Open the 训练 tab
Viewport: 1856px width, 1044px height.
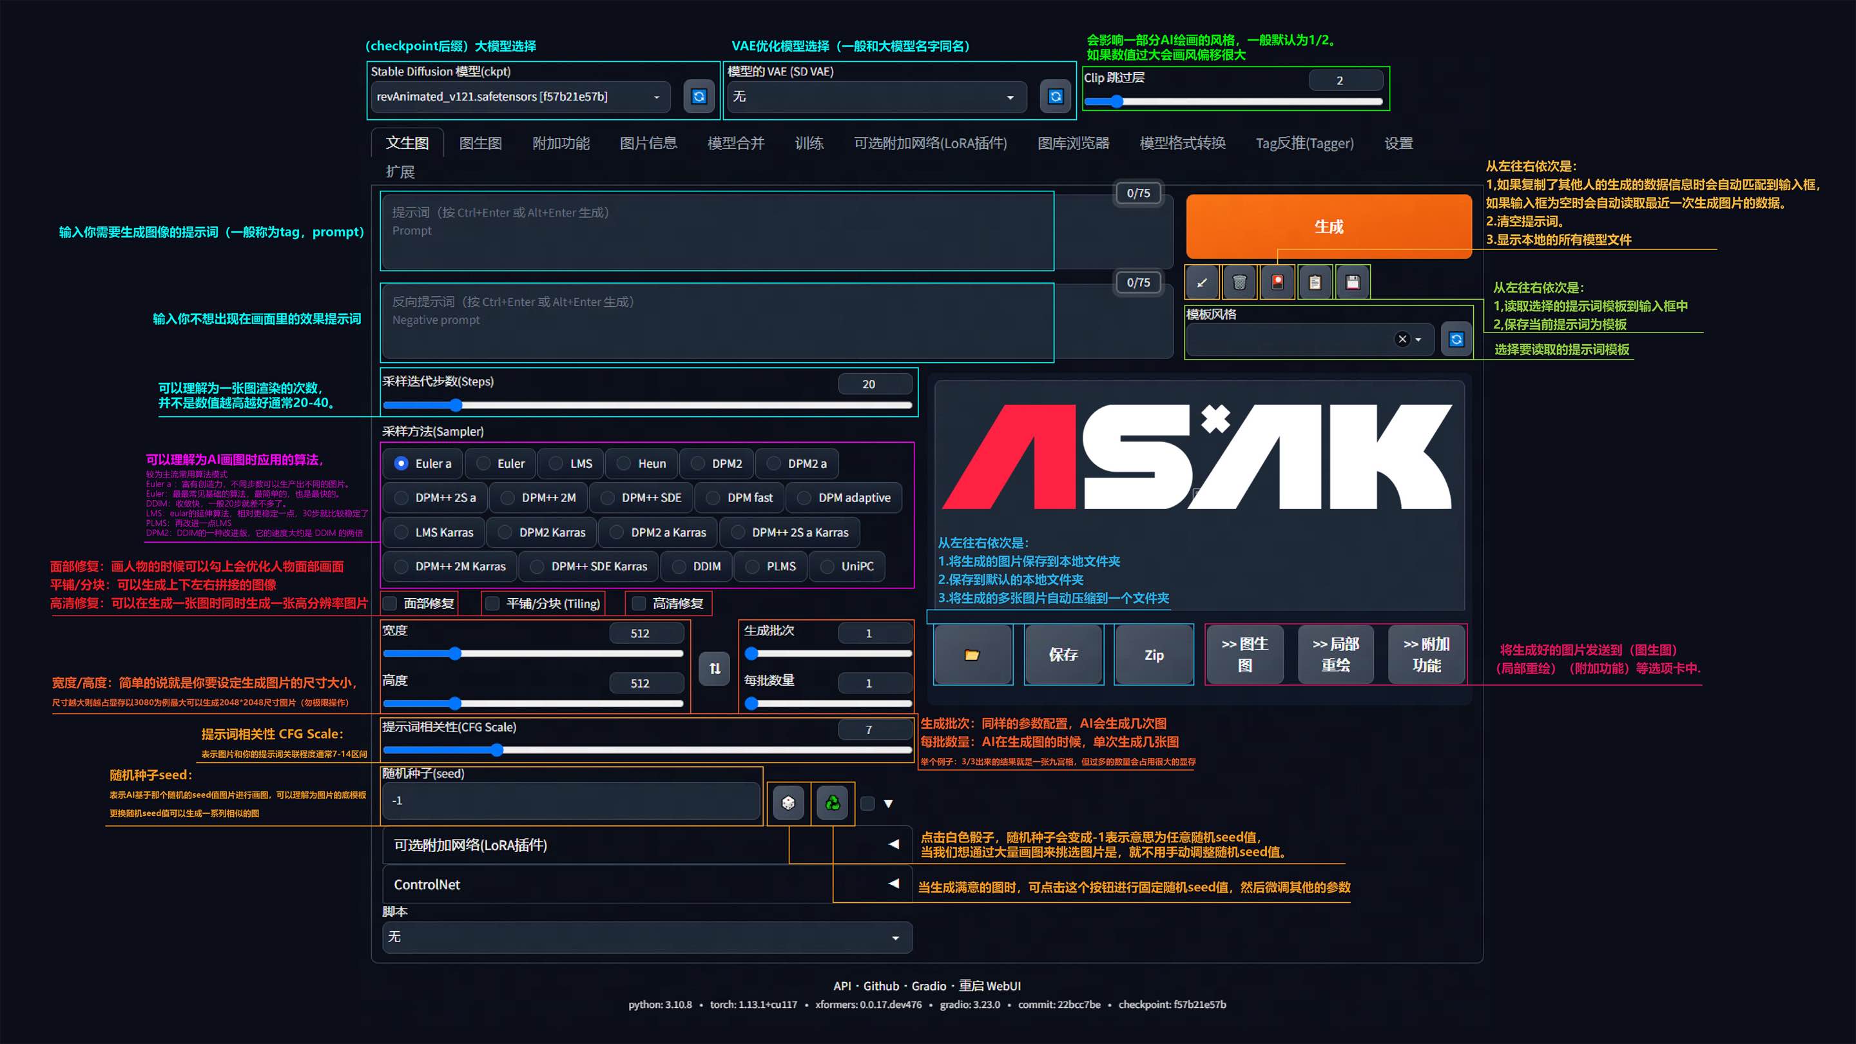point(809,143)
